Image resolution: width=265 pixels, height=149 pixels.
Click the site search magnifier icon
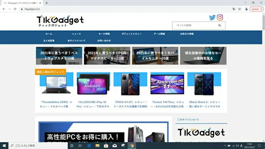click(219, 25)
